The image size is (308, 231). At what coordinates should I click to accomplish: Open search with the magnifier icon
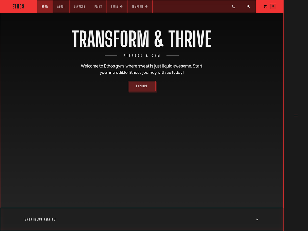pos(248,6)
